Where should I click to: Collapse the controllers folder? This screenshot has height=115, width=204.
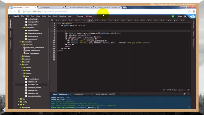(x=20, y=42)
